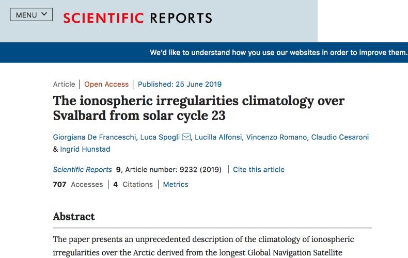Open the Metrics link
This screenshot has width=408, height=258.
click(x=176, y=184)
